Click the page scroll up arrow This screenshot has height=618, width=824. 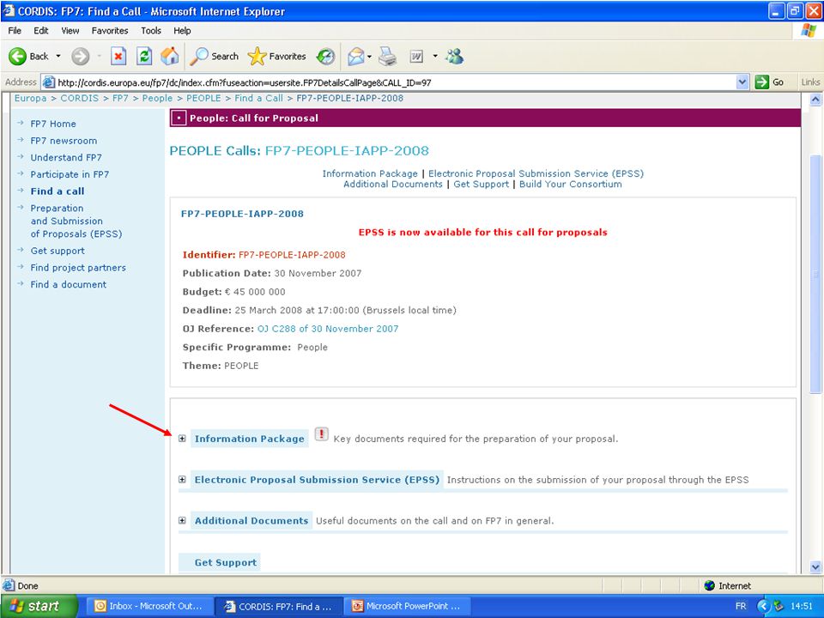(815, 99)
